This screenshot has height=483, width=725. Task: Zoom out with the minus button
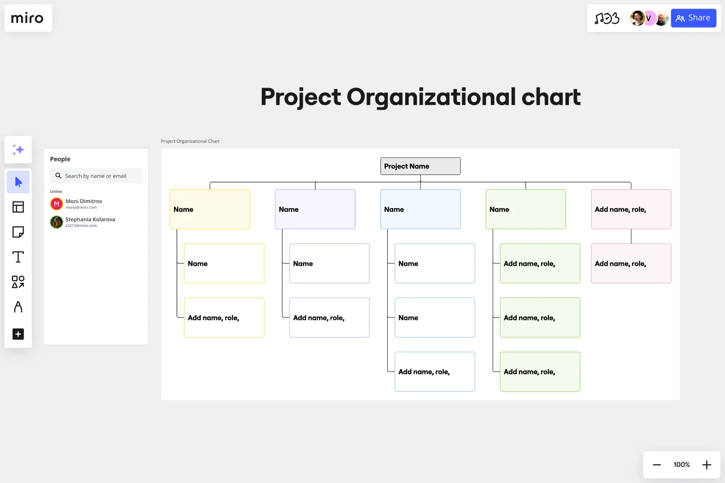657,465
